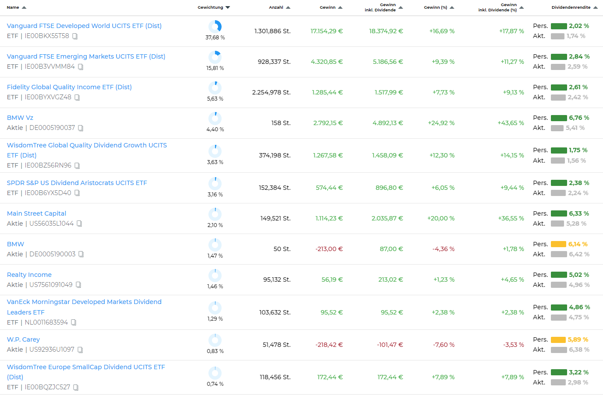Copy Realty Income ISIN US7561091049

[78, 285]
